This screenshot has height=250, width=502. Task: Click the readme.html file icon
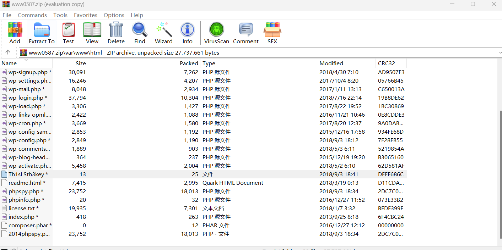pos(4,183)
